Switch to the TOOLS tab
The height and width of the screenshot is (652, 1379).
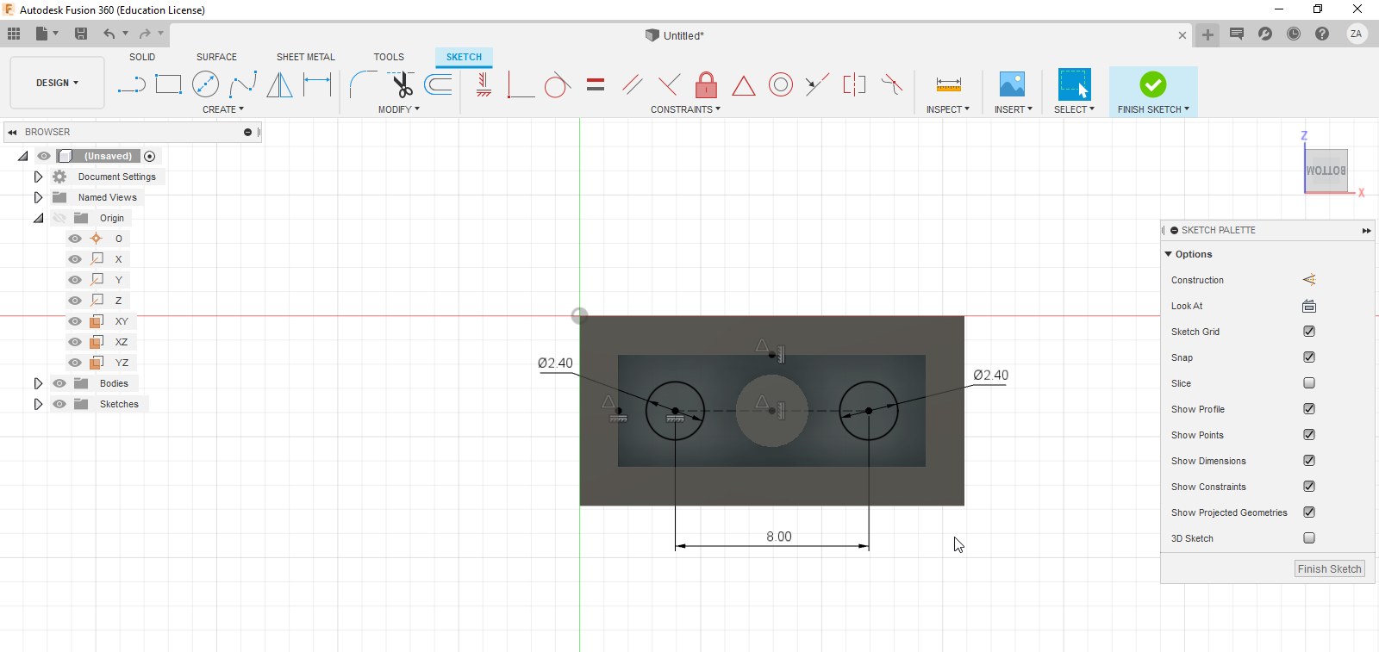(x=389, y=57)
